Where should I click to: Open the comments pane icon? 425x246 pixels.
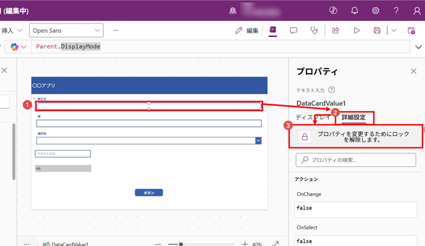pos(293,31)
